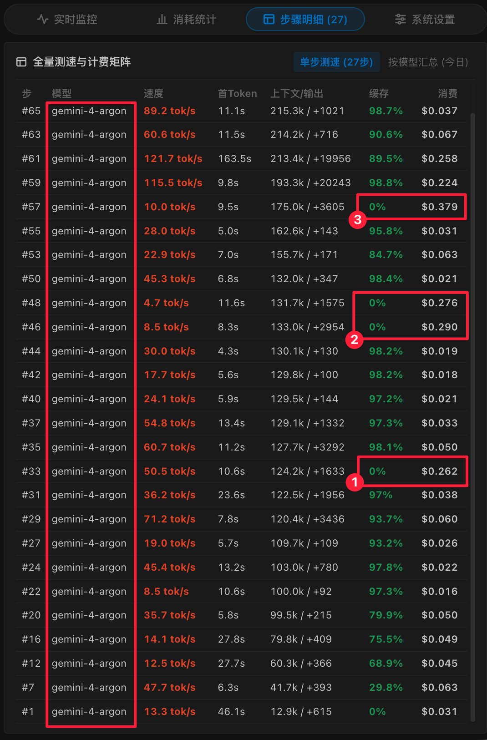
Task: Click the 109.7k / +109 context value
Action: tap(304, 543)
